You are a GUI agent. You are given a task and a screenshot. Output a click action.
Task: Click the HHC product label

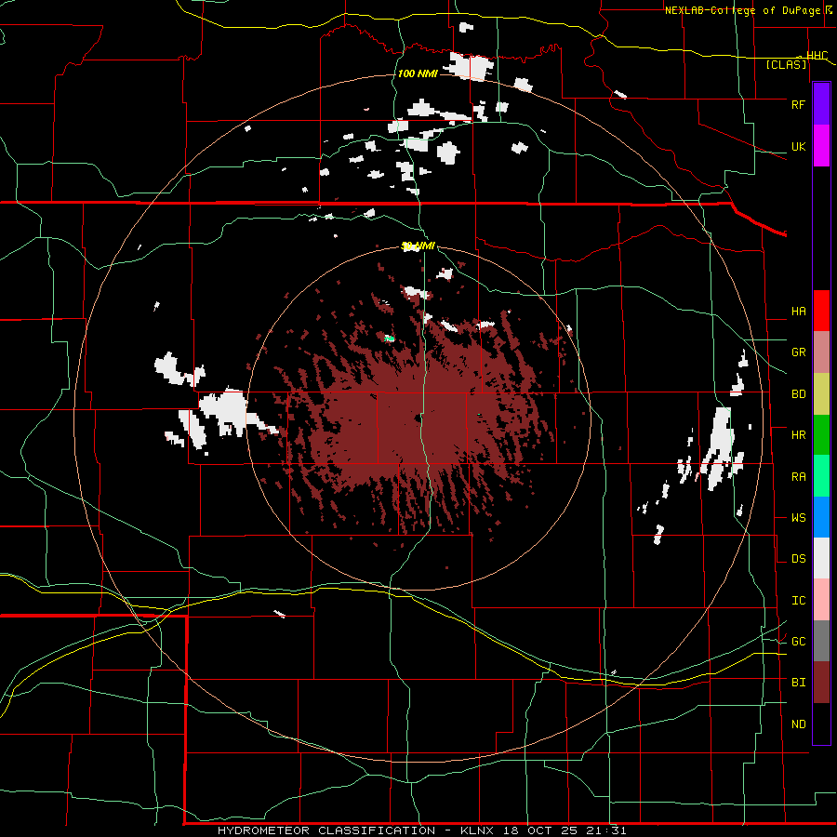[x=817, y=55]
